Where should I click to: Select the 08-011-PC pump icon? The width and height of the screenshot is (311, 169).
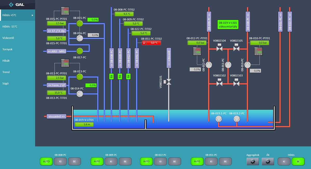(228, 65)
